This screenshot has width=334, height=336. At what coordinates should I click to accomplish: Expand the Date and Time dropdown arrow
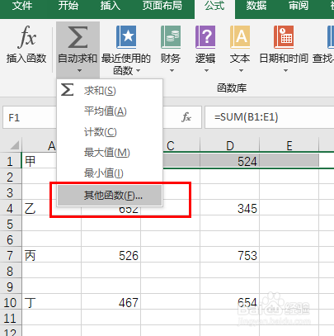pyautogui.click(x=285, y=71)
